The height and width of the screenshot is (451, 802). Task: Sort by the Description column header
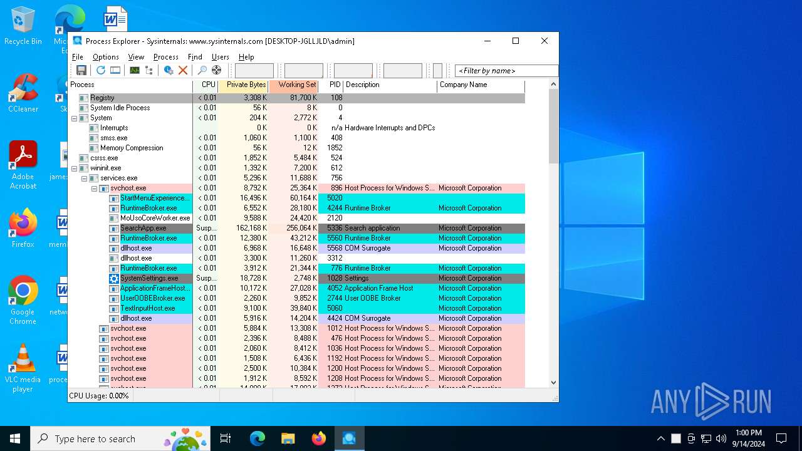click(x=390, y=85)
